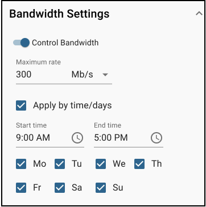Uncheck Apply by time/days

point(21,105)
